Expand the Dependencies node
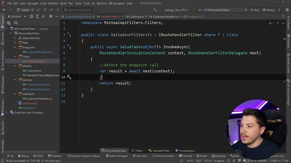The height and width of the screenshot is (163, 291). (15, 38)
